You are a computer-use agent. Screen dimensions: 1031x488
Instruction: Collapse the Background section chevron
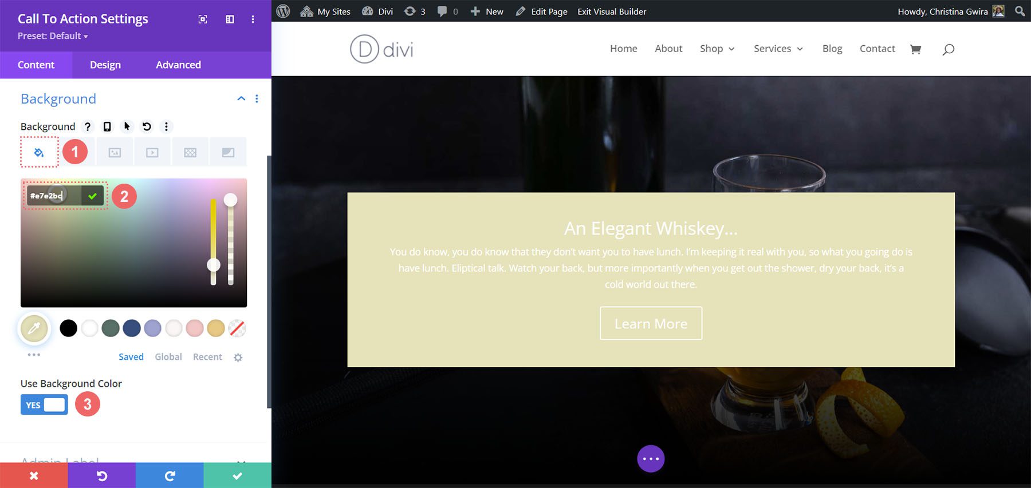click(x=241, y=98)
